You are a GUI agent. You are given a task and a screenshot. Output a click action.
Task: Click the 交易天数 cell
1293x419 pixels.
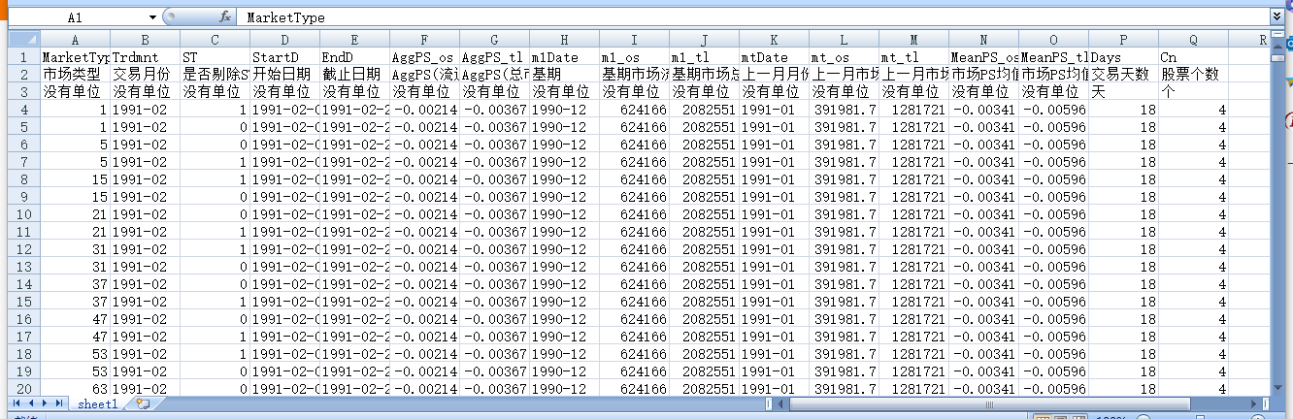1123,75
